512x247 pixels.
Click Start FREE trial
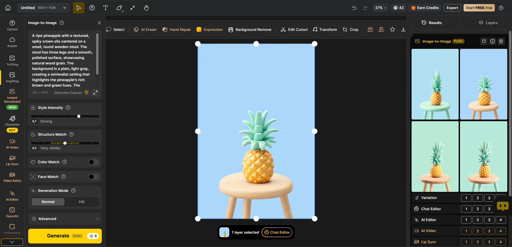(x=479, y=8)
